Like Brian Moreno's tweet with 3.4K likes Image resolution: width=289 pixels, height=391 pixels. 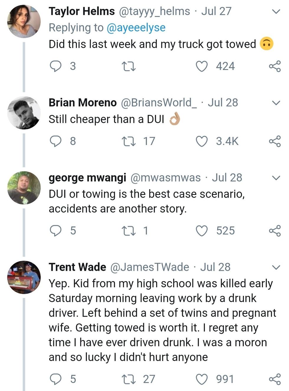(202, 141)
